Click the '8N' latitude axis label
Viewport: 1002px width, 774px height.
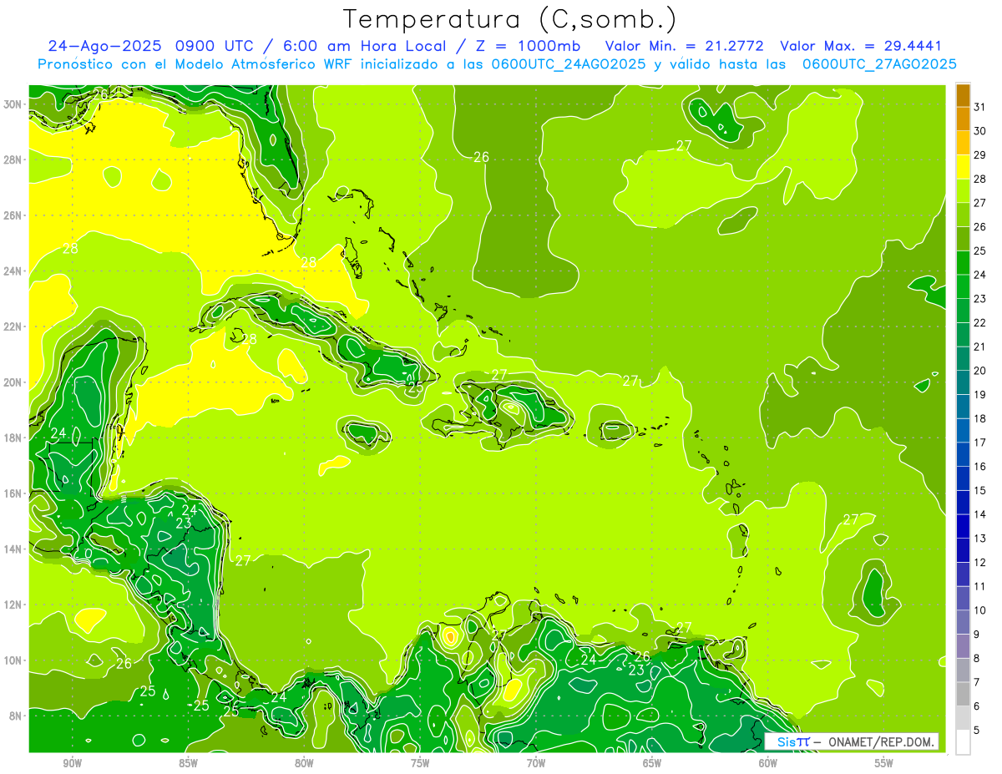(16, 716)
